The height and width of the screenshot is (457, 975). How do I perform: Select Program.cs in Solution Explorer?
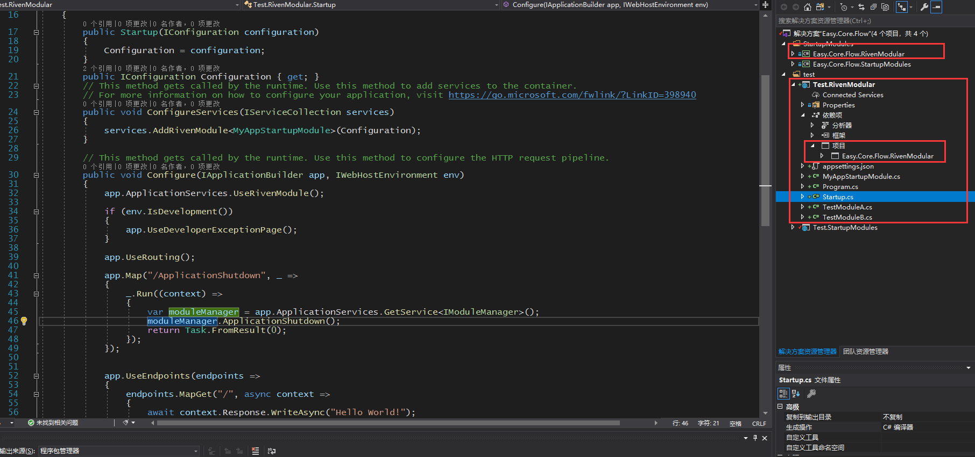840,187
